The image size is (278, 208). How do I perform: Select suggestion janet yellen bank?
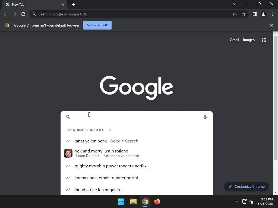(137, 141)
